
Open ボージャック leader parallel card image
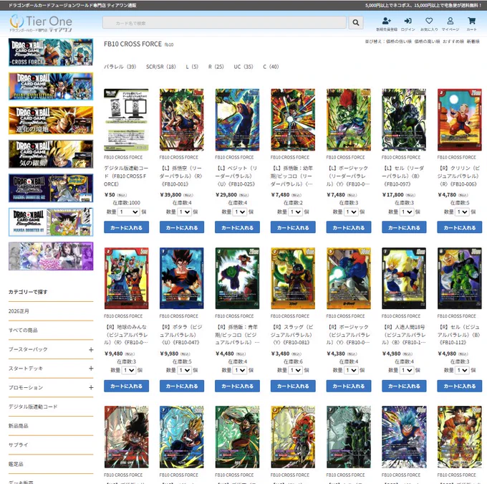[349, 120]
